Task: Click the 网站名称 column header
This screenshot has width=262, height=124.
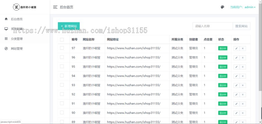Action: click(x=89, y=39)
